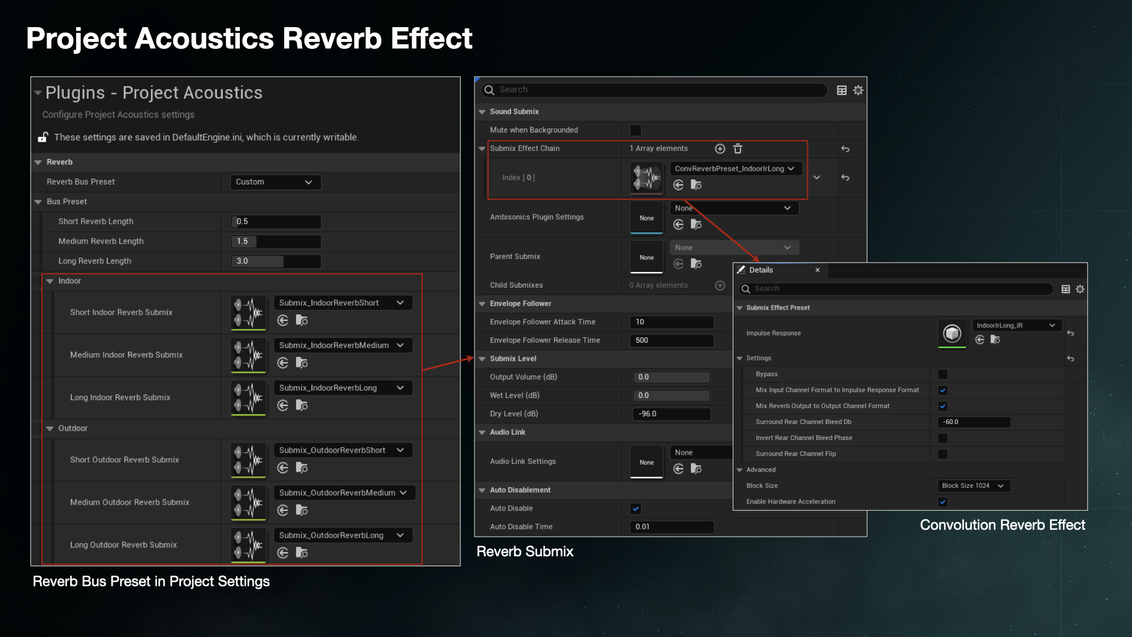Adjust Long Reverb Length slider value

(275, 261)
